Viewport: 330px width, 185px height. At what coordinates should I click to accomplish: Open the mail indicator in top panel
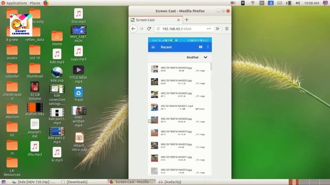point(279,3)
